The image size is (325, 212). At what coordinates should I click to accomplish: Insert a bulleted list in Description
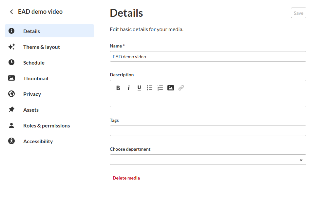150,88
